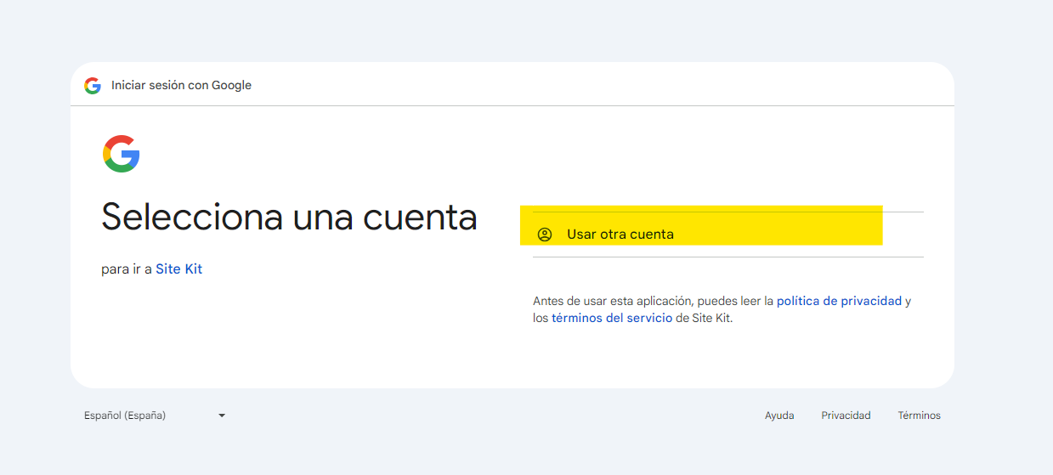
Task: Click 'Antes de usar esta aplicación' disclaimer text
Action: 612,301
